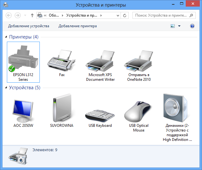The width and height of the screenshot is (202, 170).
Task: Minimize the Устройства и принтеры window
Action: (173, 4)
